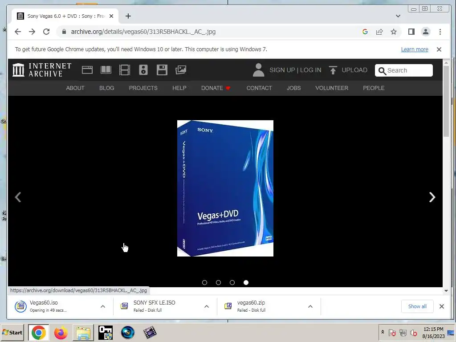This screenshot has height=342, width=456.
Task: Select the second carousel dot
Action: click(x=218, y=282)
